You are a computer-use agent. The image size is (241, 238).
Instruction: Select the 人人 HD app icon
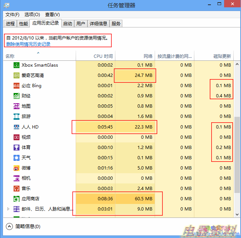click(x=17, y=127)
